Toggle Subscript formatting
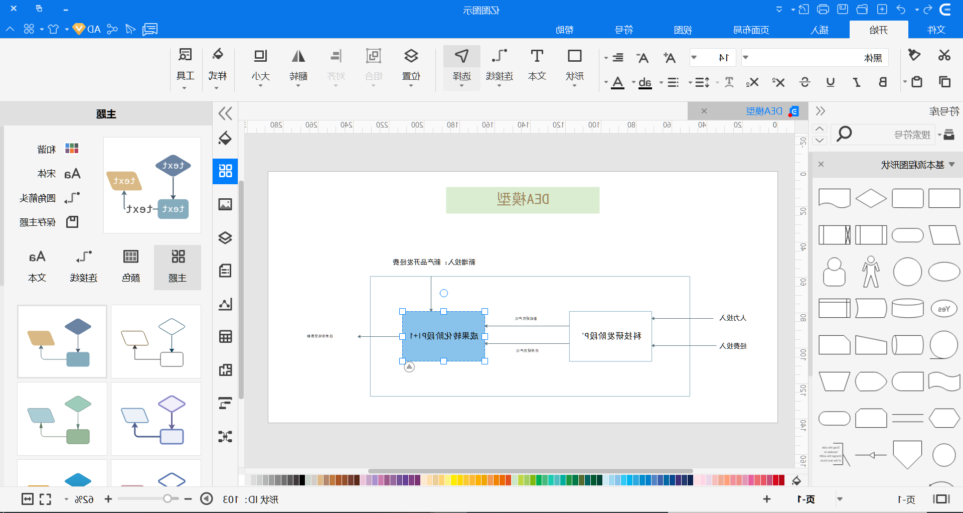The height and width of the screenshot is (513, 963). [752, 82]
